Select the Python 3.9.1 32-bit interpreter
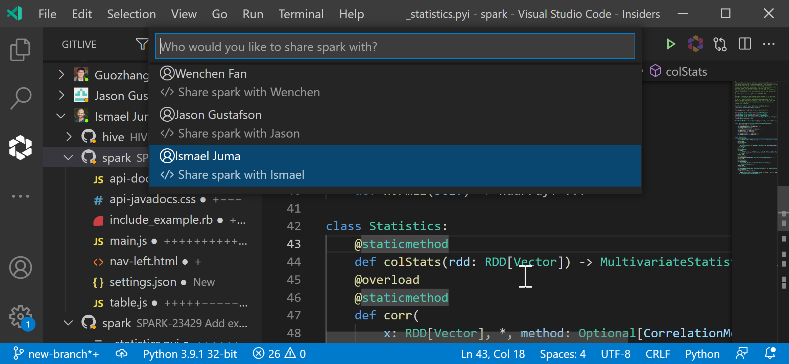 click(x=190, y=354)
